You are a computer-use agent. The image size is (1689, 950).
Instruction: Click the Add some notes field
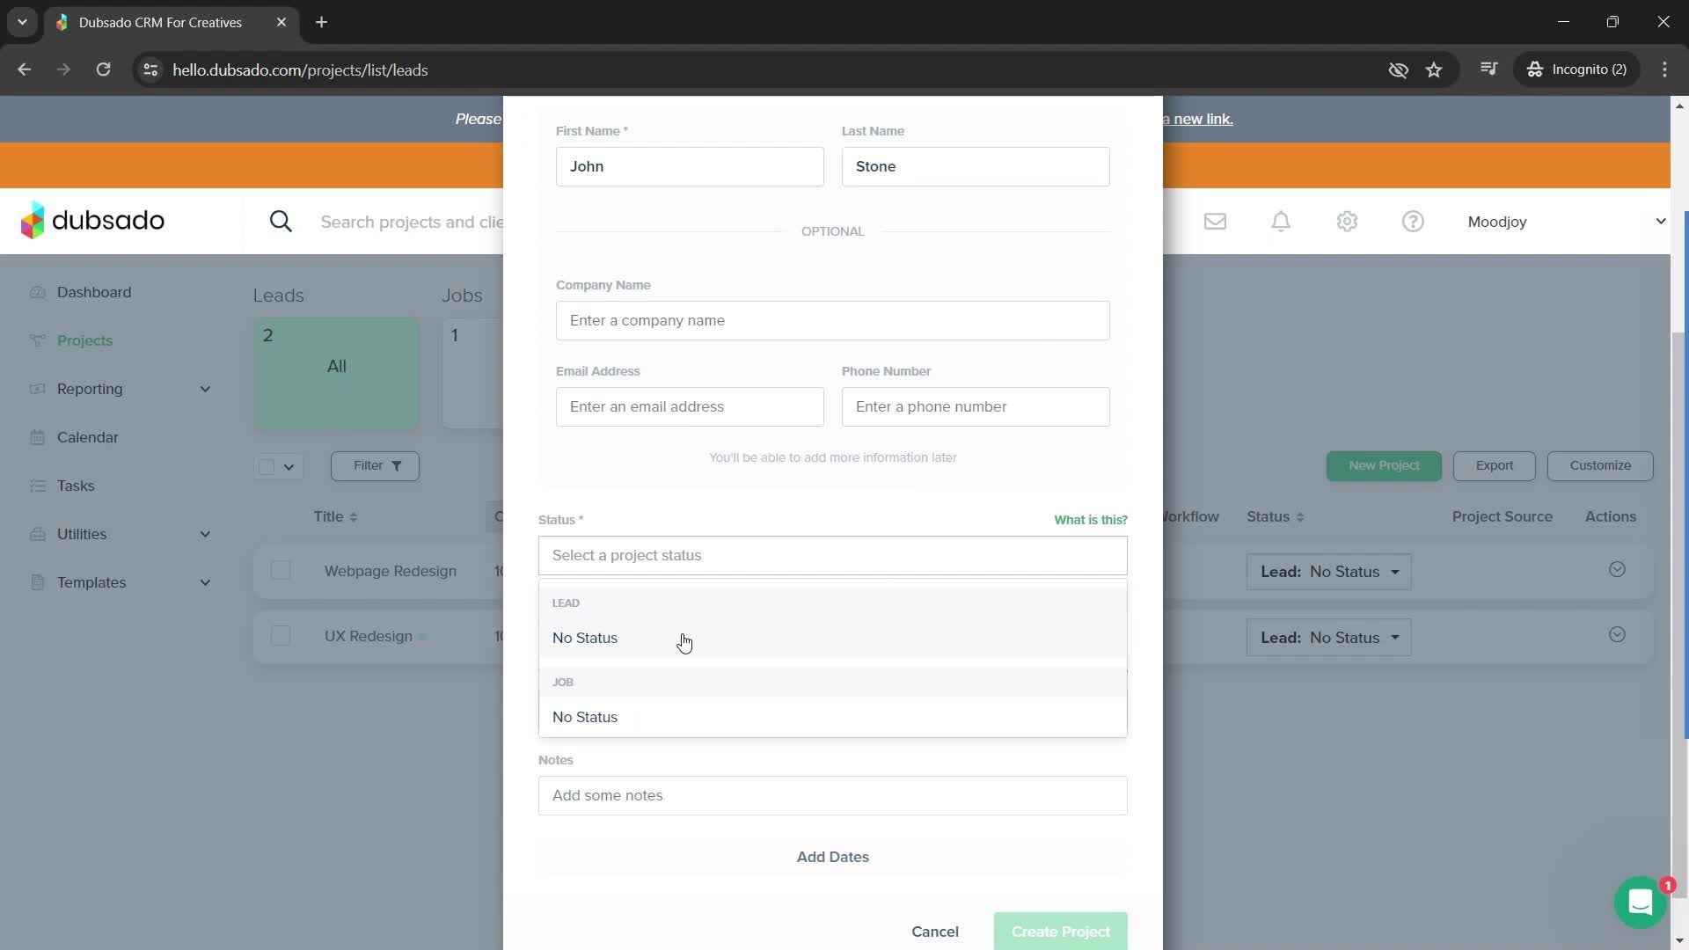coord(832,795)
